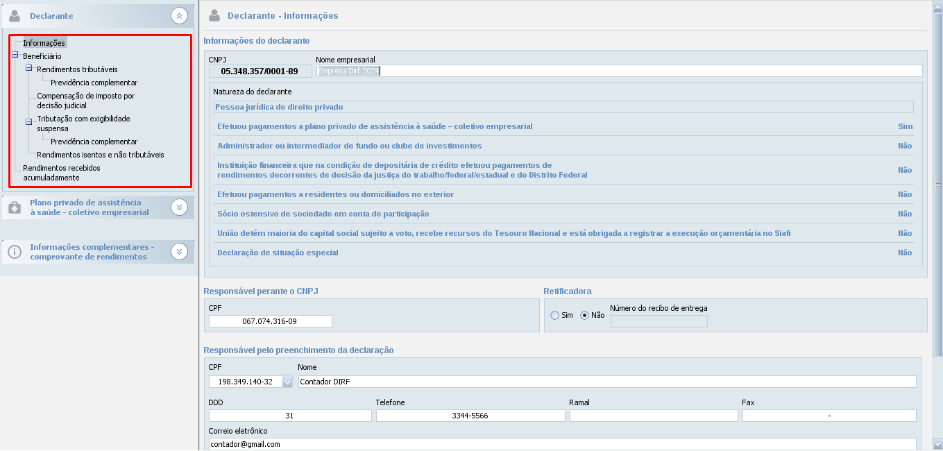Screen dimensions: 943x451
Task: Open Previdência complementar under Rendimentos tributáveis
Action: point(94,83)
